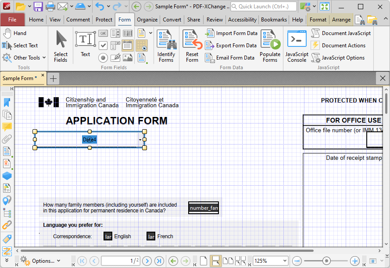This screenshot has height=268, width=390.
Task: Open the Format tab
Action: pos(318,20)
